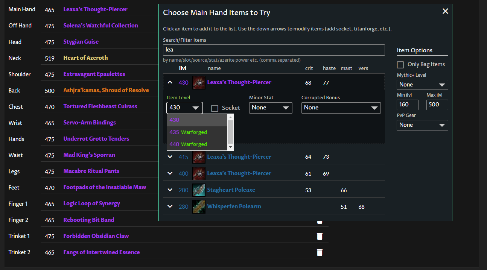The width and height of the screenshot is (487, 270).
Task: Sort items by the crit column
Action: [309, 68]
